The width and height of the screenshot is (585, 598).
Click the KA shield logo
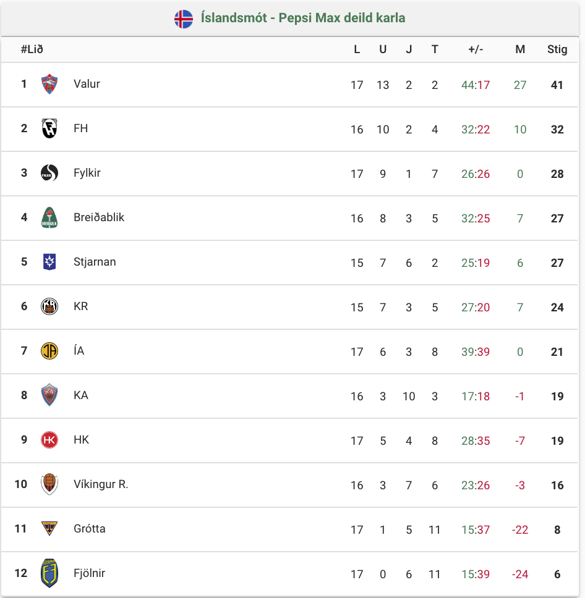point(49,395)
